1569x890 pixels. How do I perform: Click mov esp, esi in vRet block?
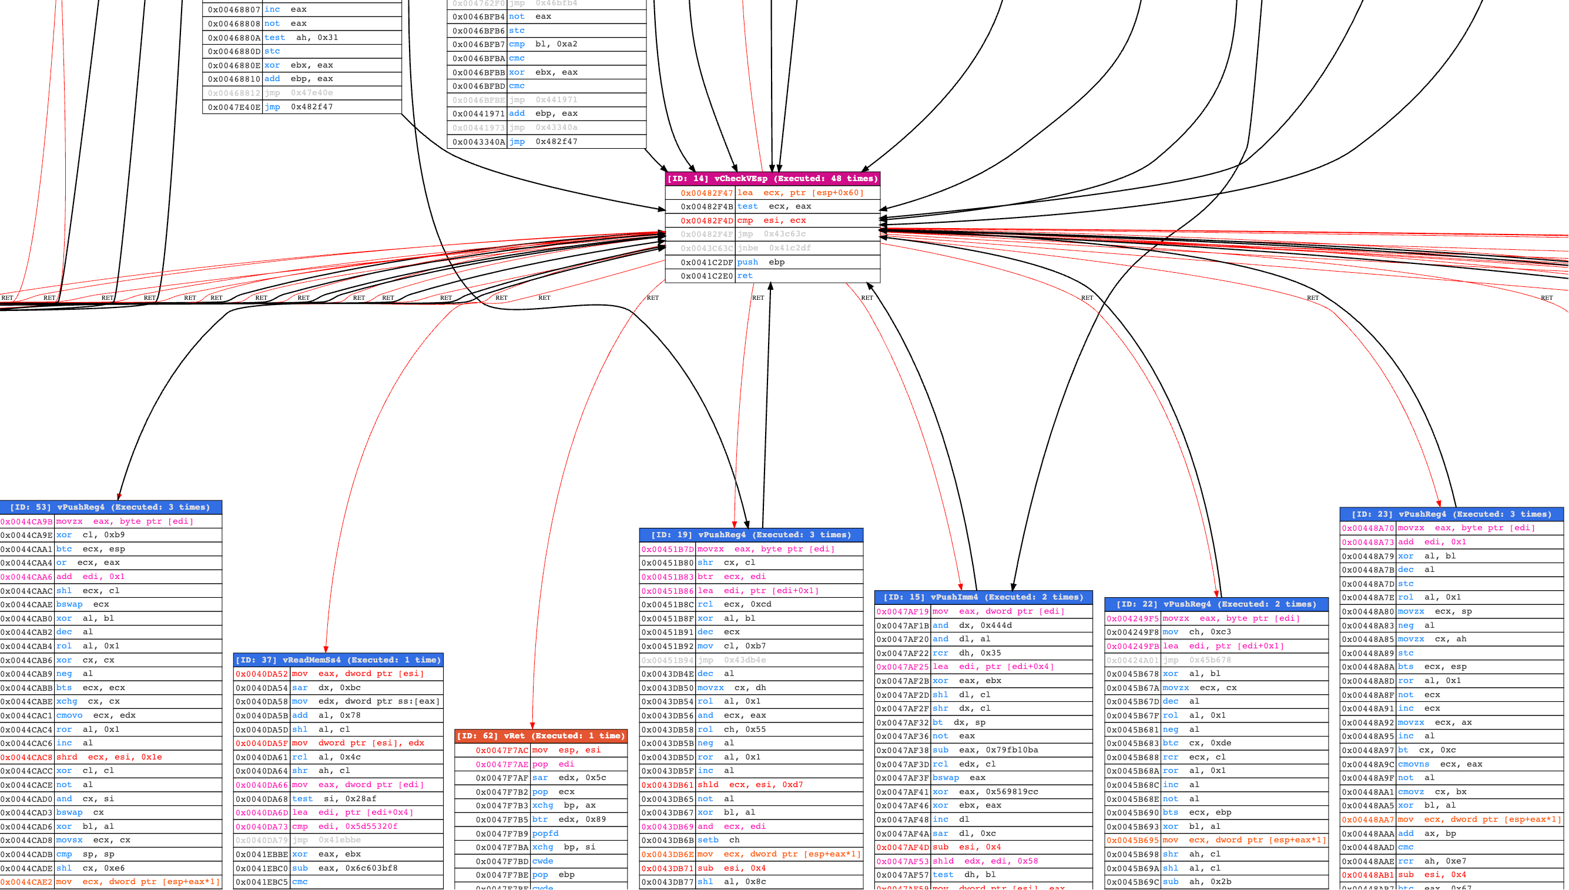(541, 750)
